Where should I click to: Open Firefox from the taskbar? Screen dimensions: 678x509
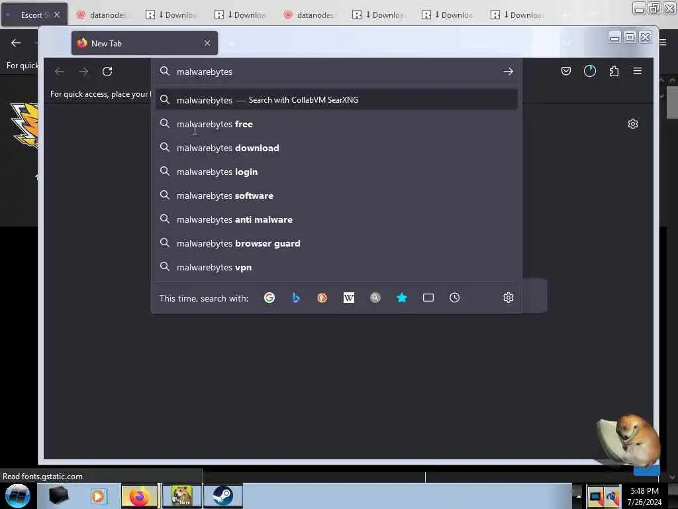tap(139, 496)
